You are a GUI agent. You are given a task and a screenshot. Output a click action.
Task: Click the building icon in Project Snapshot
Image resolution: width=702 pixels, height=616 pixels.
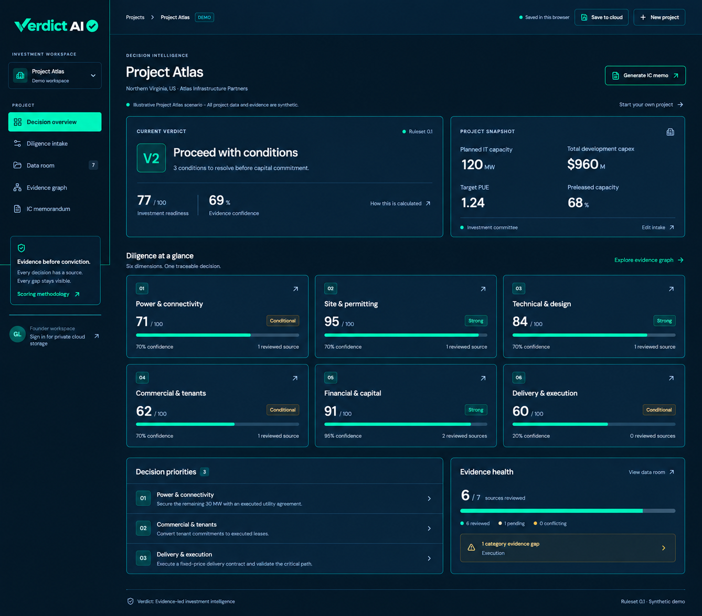(x=670, y=132)
